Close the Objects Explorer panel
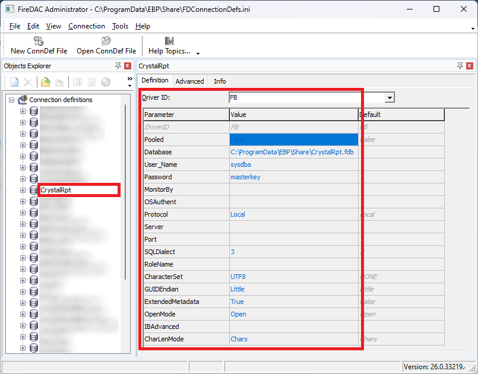 128,66
